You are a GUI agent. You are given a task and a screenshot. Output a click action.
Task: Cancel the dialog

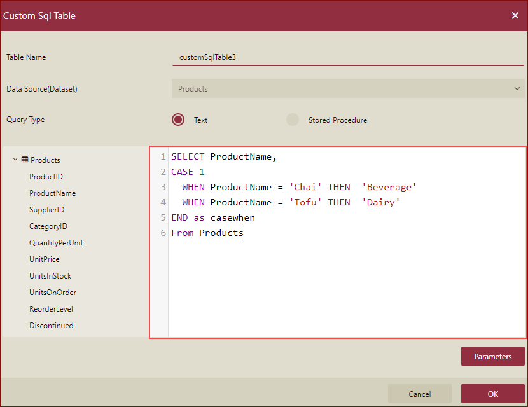coord(419,394)
